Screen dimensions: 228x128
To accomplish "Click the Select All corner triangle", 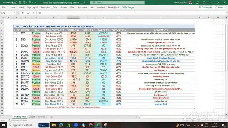I will tap(2, 17).
